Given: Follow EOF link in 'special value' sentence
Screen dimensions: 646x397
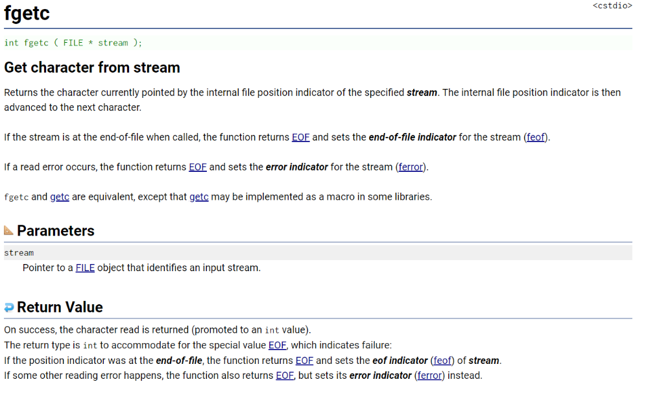Looking at the screenshot, I should tap(277, 345).
